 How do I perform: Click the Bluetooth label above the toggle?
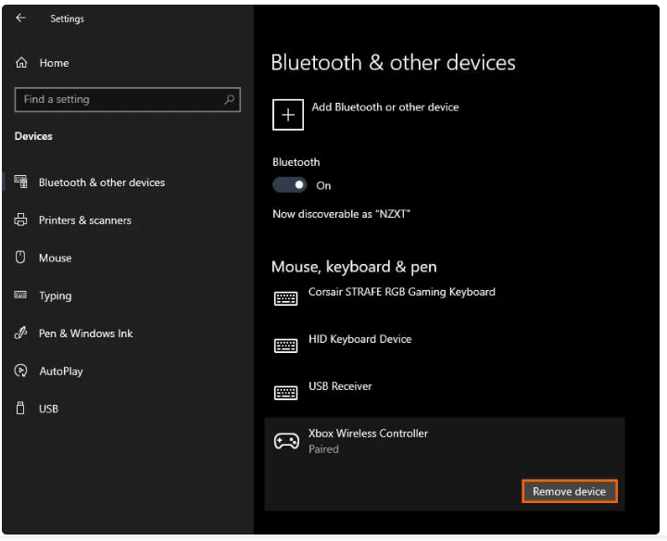point(296,162)
